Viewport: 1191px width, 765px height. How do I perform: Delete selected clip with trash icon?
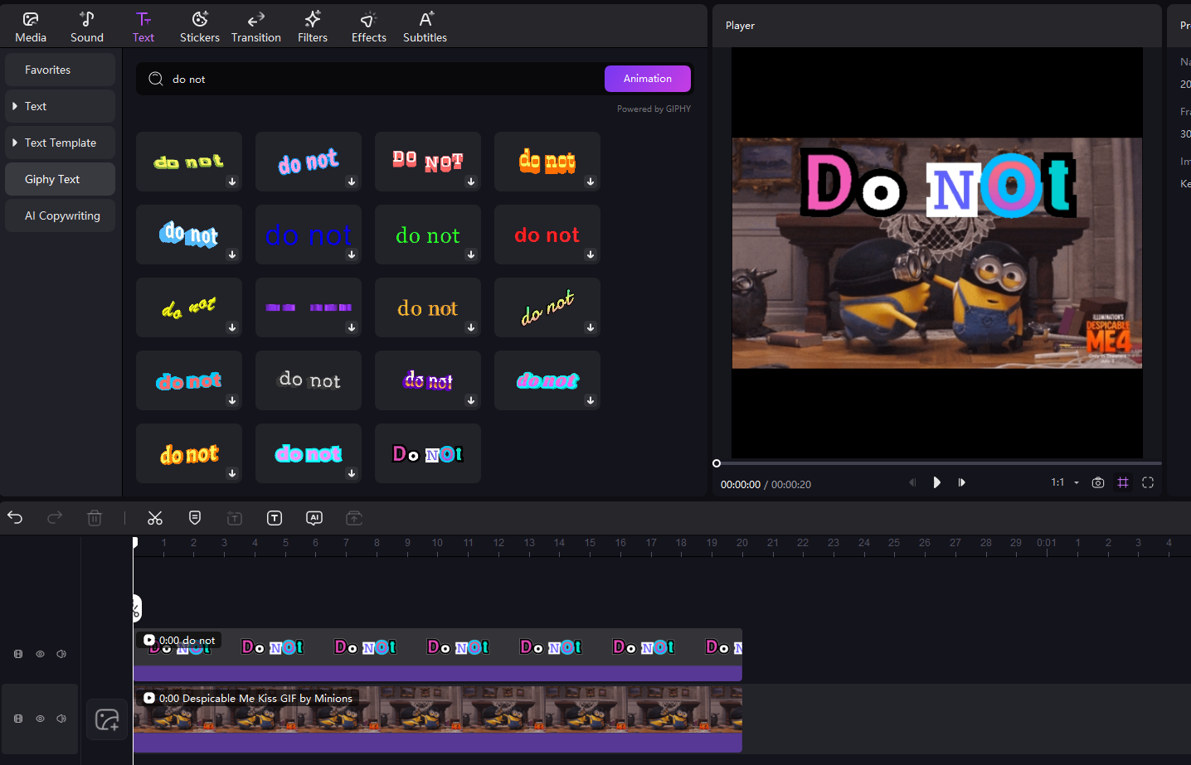tap(95, 518)
